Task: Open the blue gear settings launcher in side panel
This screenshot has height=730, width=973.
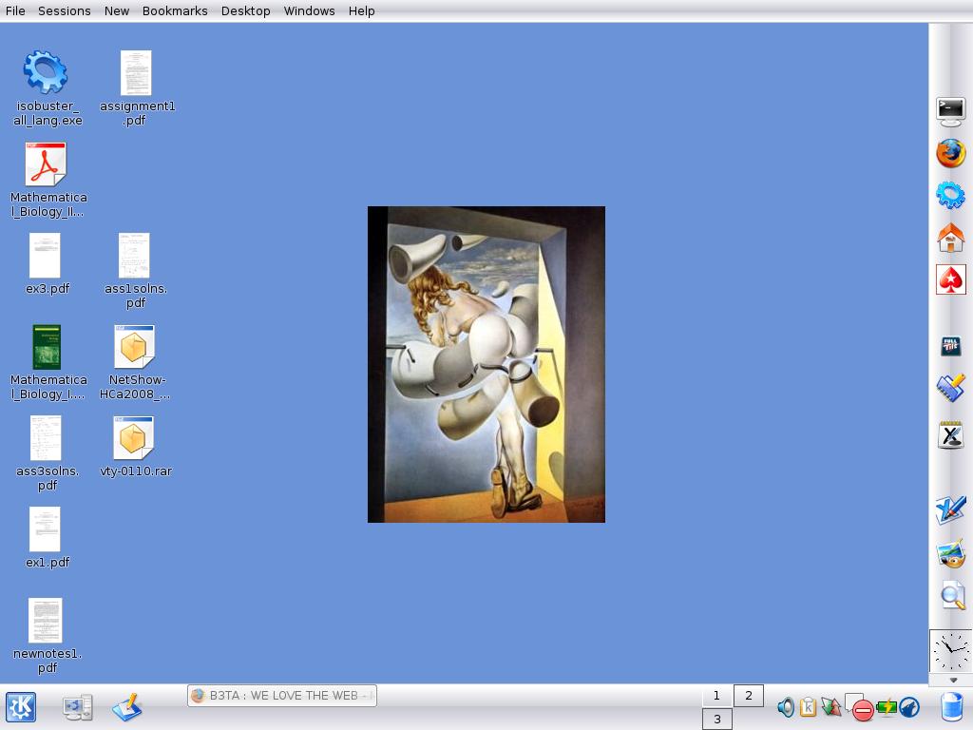Action: pos(950,196)
